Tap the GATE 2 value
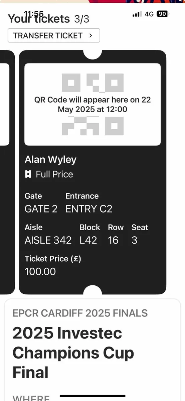Image resolution: width=185 pixels, height=401 pixels. tap(41, 209)
